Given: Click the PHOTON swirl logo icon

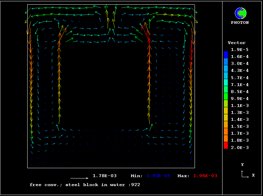Looking at the screenshot, I should 241,13.
